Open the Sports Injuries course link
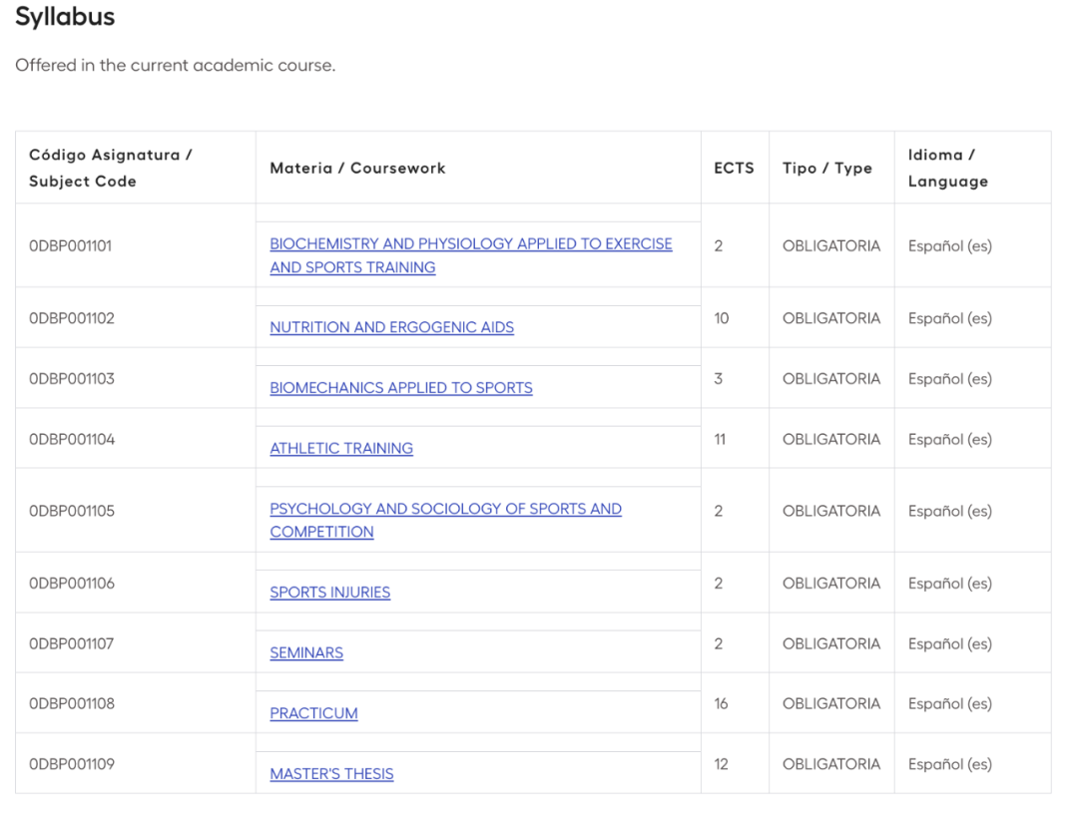This screenshot has width=1078, height=816. click(x=329, y=593)
